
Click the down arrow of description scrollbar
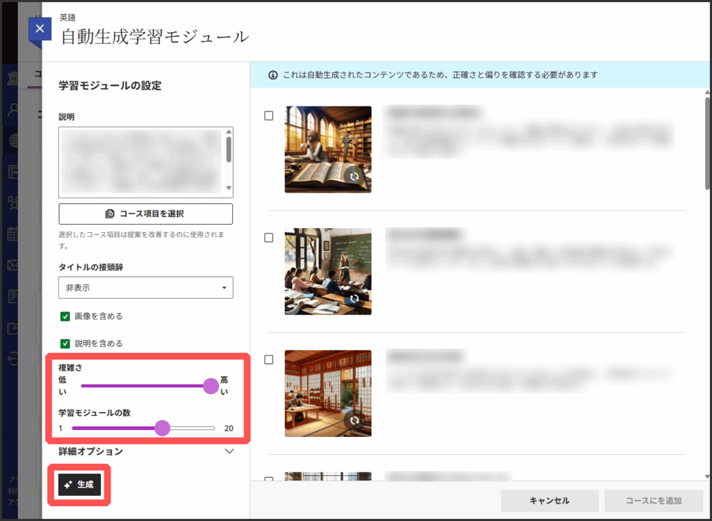point(228,188)
